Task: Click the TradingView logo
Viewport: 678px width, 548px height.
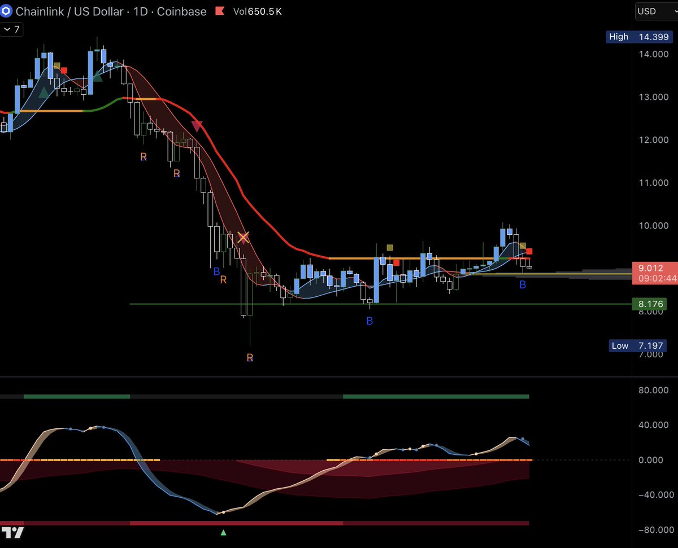Action: tap(13, 532)
